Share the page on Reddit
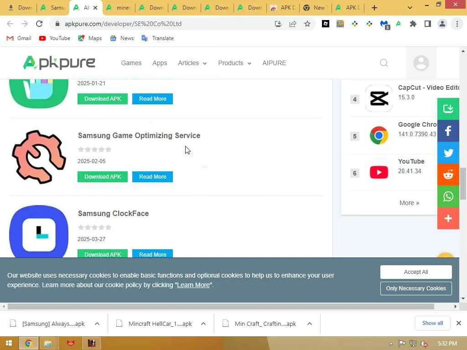The image size is (467, 350). pyautogui.click(x=448, y=175)
